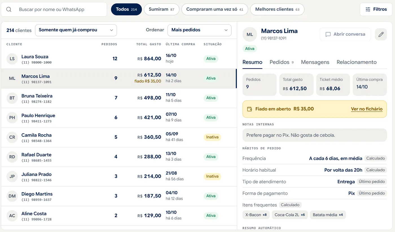Image resolution: width=395 pixels, height=232 pixels.
Task: Click the Coca-Cola 2L ×6 item chip
Action: (290, 215)
